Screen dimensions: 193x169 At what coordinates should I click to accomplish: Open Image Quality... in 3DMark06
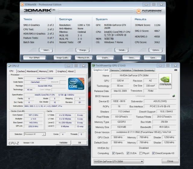coord(62,57)
